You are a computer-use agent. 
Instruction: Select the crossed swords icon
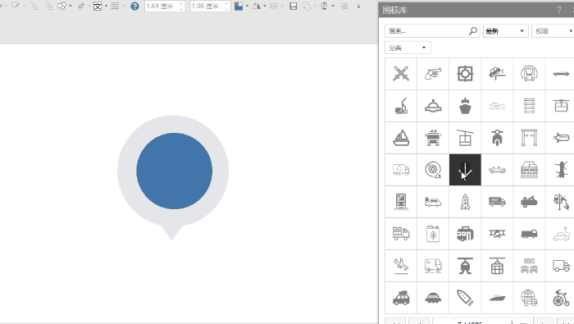coord(401,74)
